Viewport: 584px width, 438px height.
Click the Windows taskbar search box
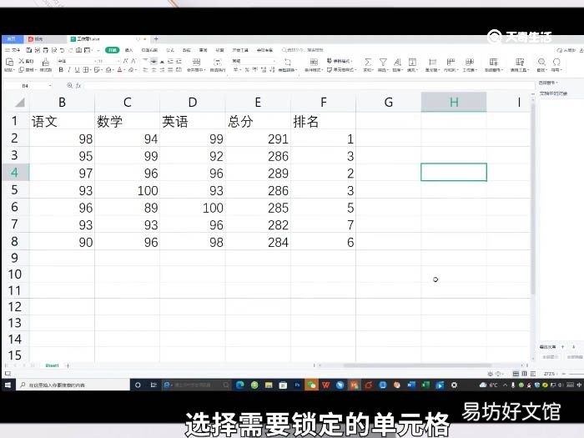click(73, 385)
